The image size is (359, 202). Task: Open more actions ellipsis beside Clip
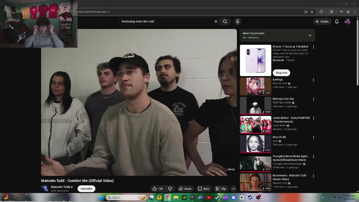(x=233, y=189)
